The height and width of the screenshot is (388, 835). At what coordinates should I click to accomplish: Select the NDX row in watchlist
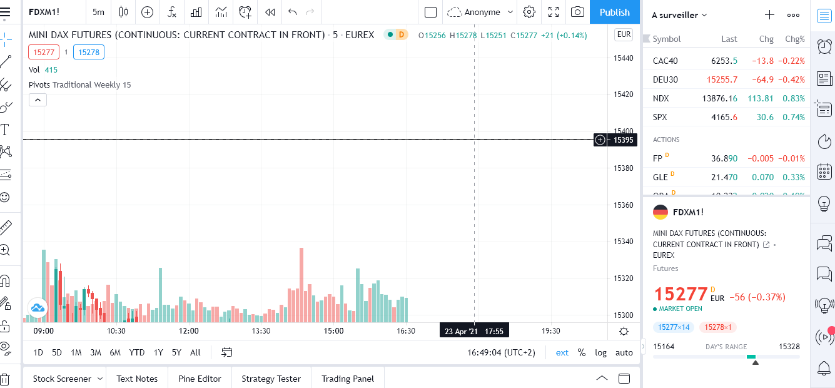[x=726, y=98]
